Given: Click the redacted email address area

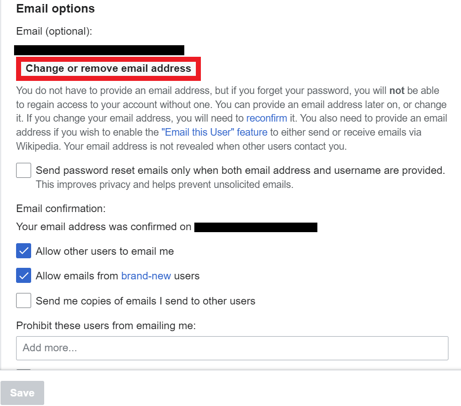Looking at the screenshot, I should click(99, 49).
